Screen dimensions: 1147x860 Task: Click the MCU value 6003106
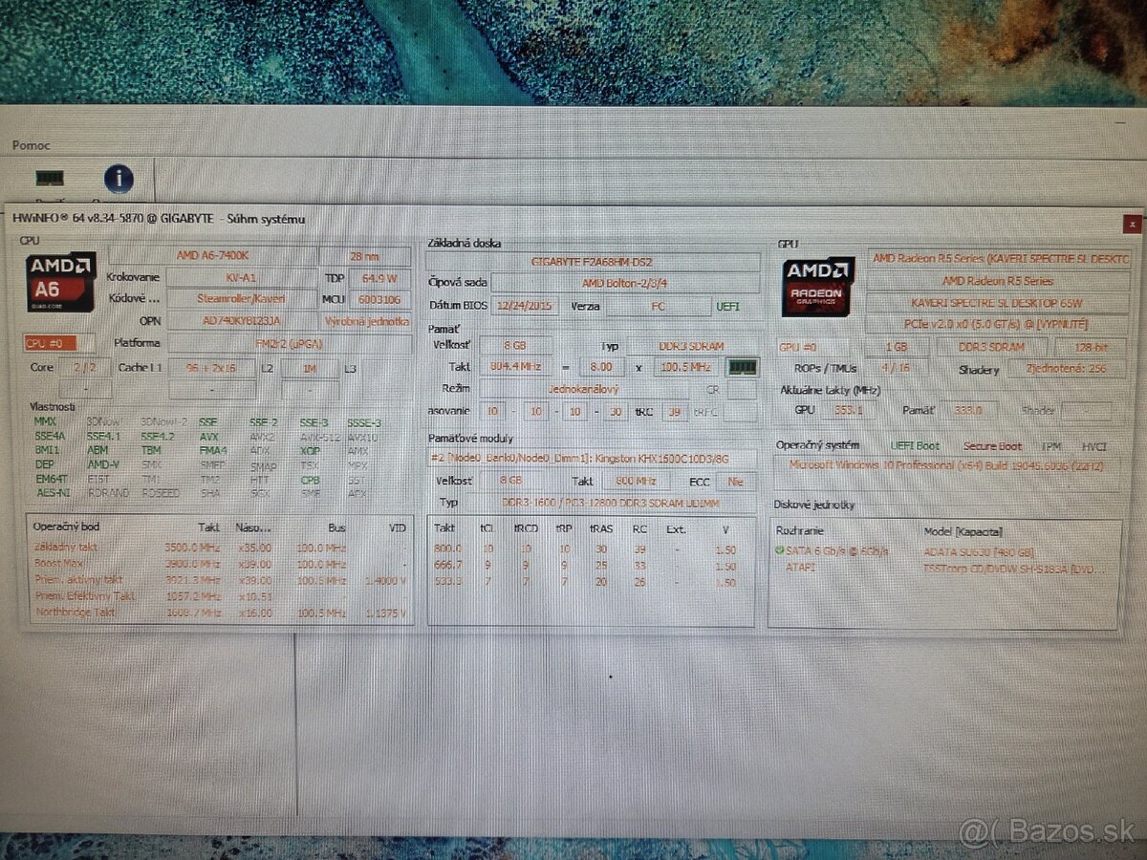[x=379, y=300]
